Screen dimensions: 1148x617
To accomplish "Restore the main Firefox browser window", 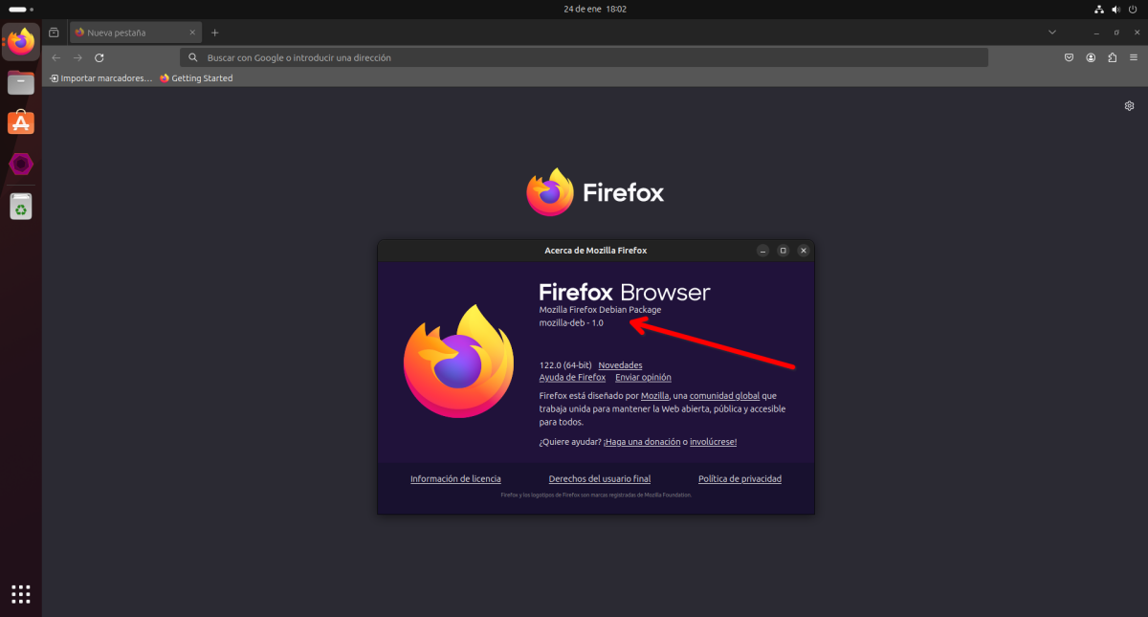I will 1115,33.
